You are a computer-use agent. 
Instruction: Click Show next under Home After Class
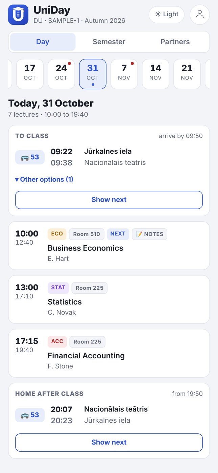coord(109,443)
